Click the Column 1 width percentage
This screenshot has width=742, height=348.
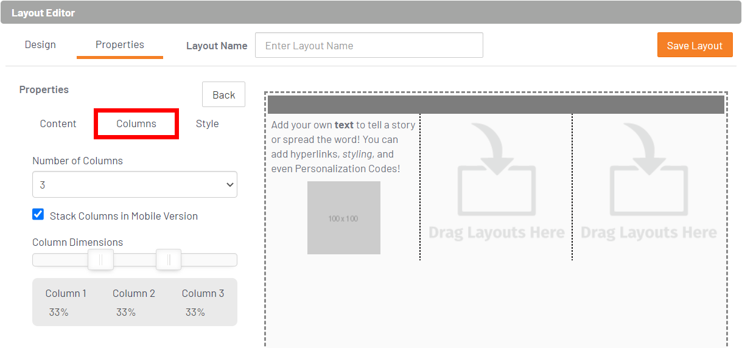pos(59,312)
